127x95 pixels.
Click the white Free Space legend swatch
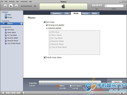tap(71, 86)
